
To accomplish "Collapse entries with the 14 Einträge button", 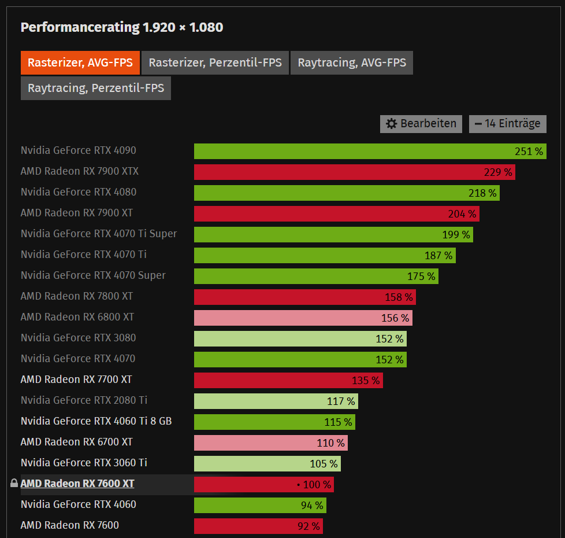I will tap(507, 124).
